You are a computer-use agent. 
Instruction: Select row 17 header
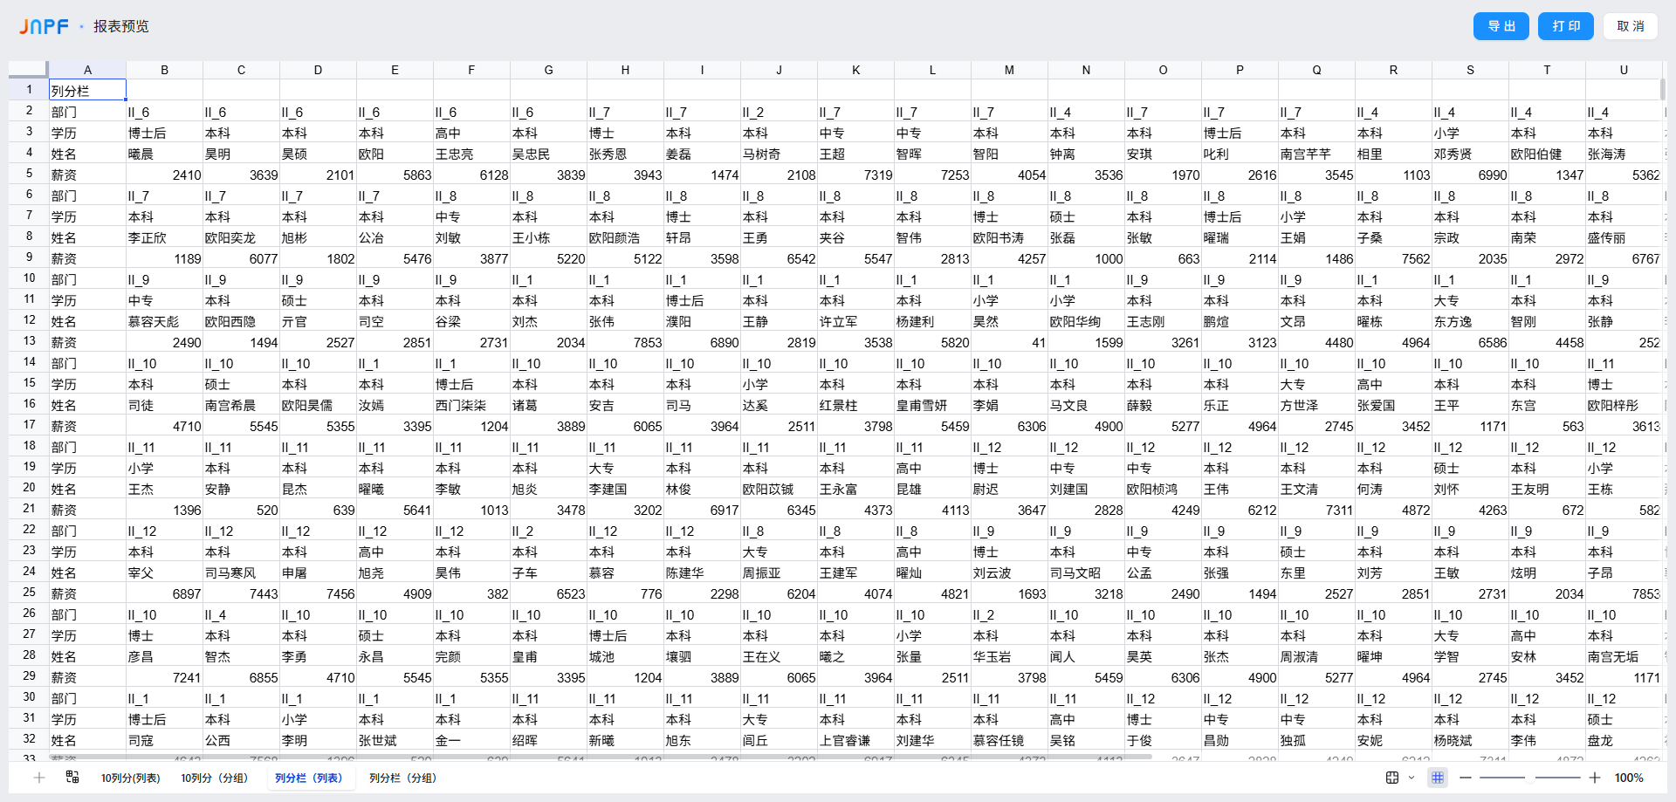tap(29, 425)
